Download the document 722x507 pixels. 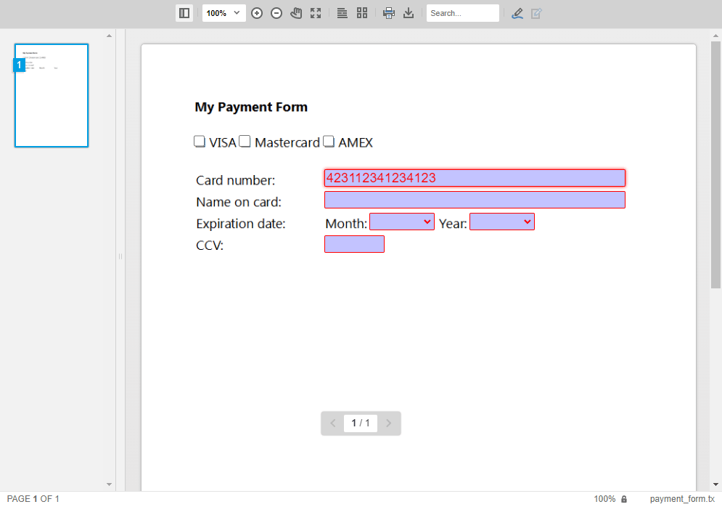pyautogui.click(x=409, y=13)
